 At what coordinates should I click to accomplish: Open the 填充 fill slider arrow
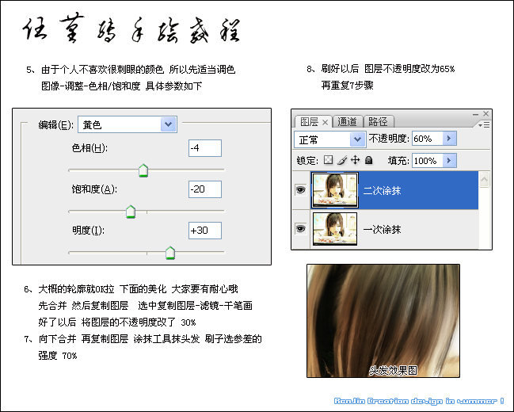click(449, 161)
